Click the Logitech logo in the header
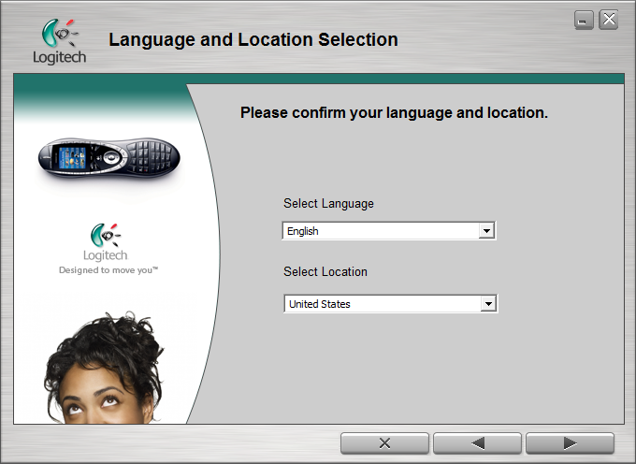636x464 pixels. click(60, 41)
